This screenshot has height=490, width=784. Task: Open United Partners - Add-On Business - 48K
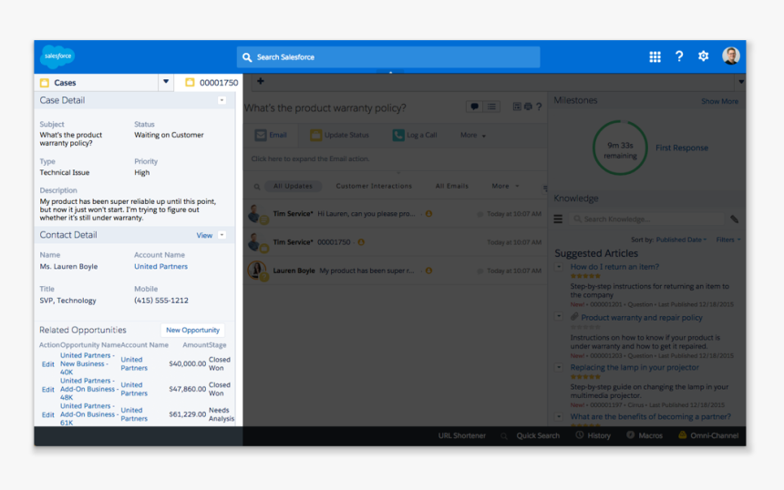click(x=89, y=389)
